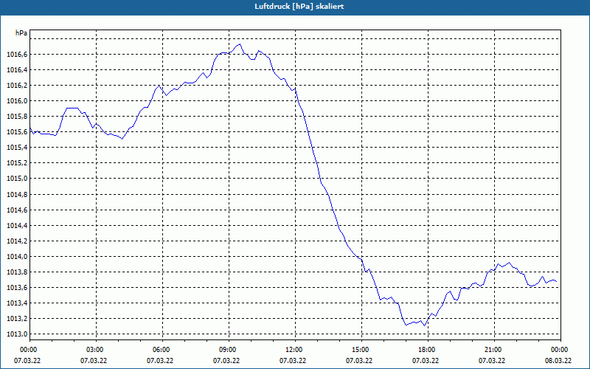Screen dimensions: 590x369
Task: Select the 1013,0 y-axis value
Action: [x=17, y=334]
